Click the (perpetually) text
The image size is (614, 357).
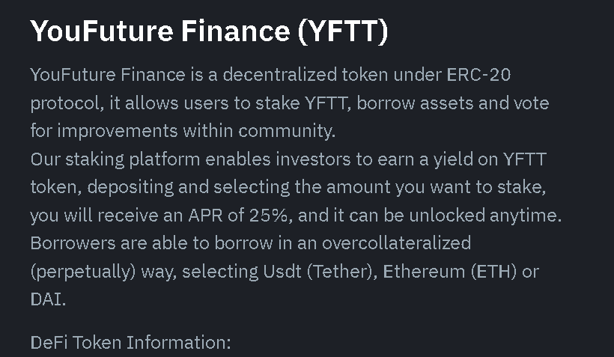coord(83,272)
